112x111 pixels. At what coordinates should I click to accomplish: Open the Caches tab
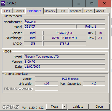tap(19, 11)
